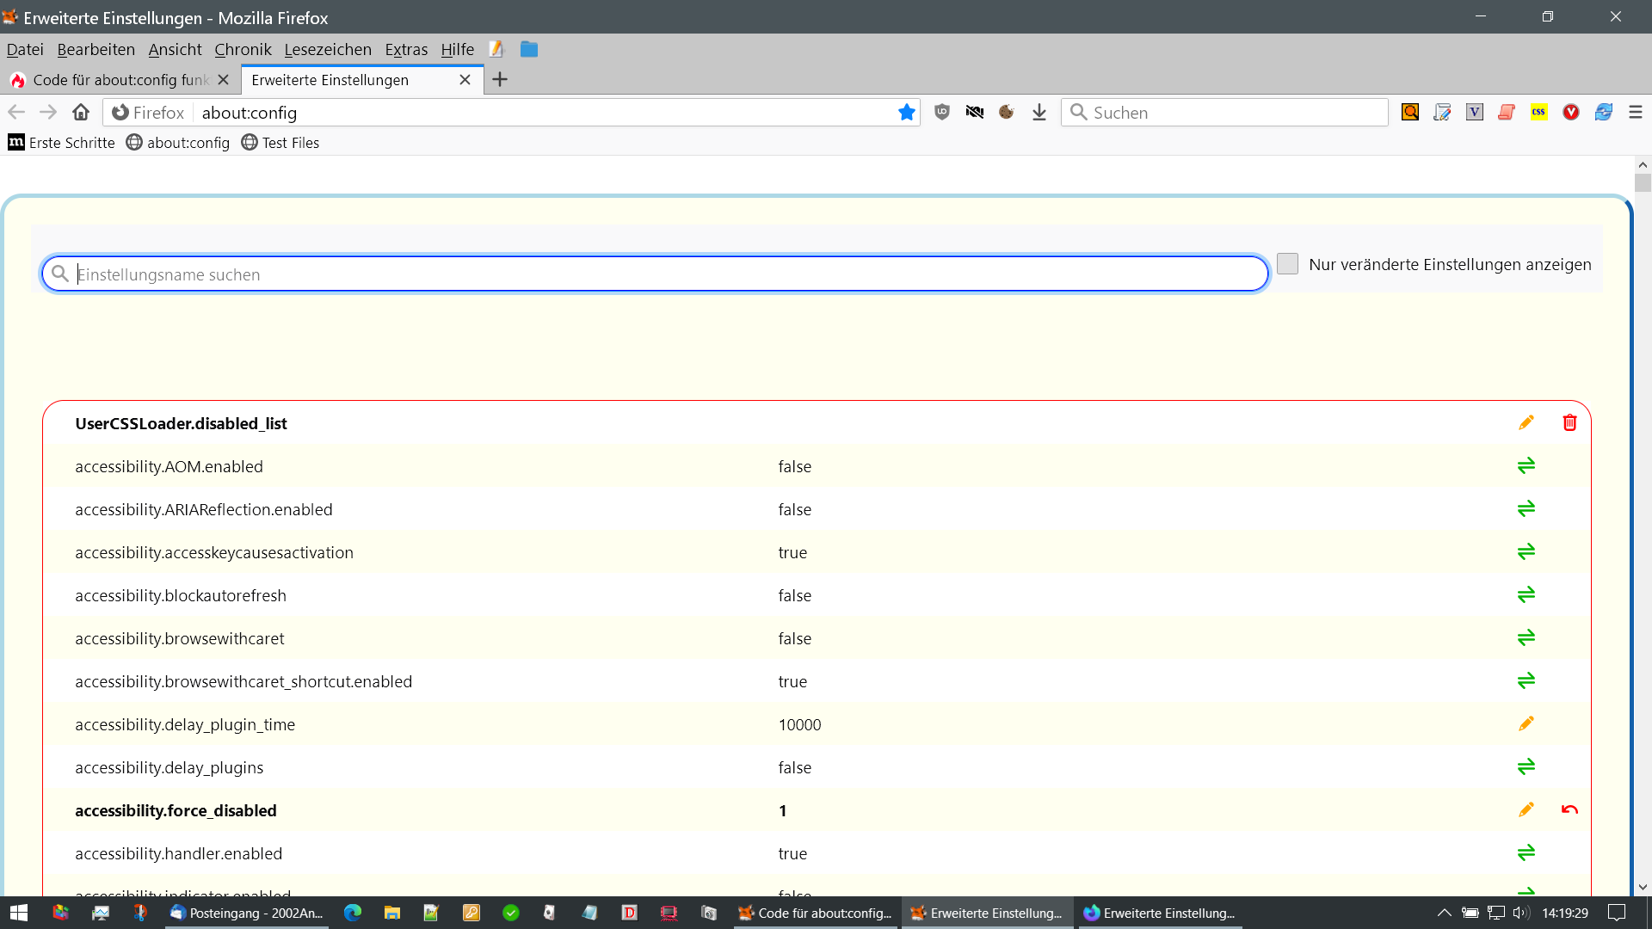Reset accessibility.force_disabled to default
The width and height of the screenshot is (1652, 929).
pos(1569,810)
